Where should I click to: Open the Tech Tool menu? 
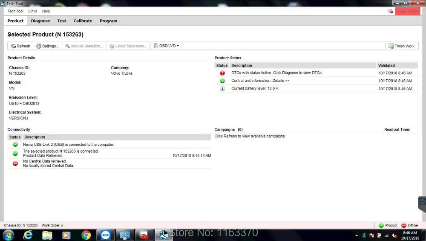[x=15, y=11]
